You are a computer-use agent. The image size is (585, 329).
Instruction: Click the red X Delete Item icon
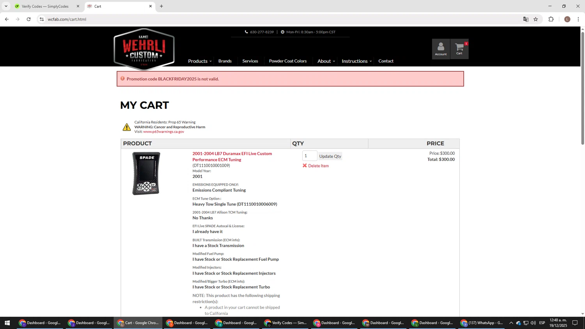(305, 166)
